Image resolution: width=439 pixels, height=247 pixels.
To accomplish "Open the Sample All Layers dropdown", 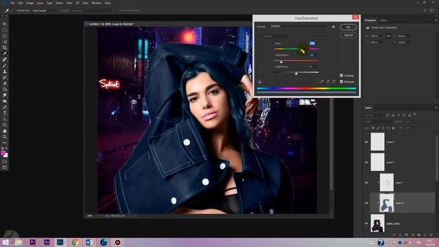I will [x=91, y=10].
